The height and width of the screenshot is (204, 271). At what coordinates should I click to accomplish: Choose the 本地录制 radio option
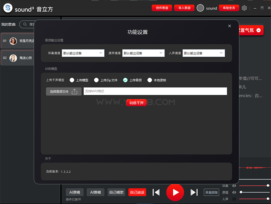150,80
